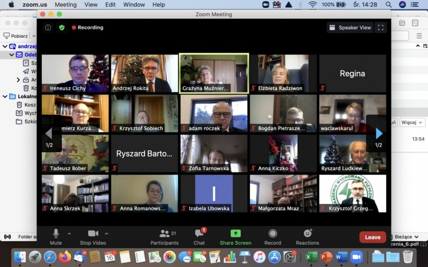428x267 pixels.
Task: Stop the video camera in Zoom
Action: [93, 237]
